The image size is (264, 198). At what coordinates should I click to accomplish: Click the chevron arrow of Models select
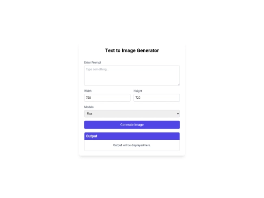(x=178, y=113)
